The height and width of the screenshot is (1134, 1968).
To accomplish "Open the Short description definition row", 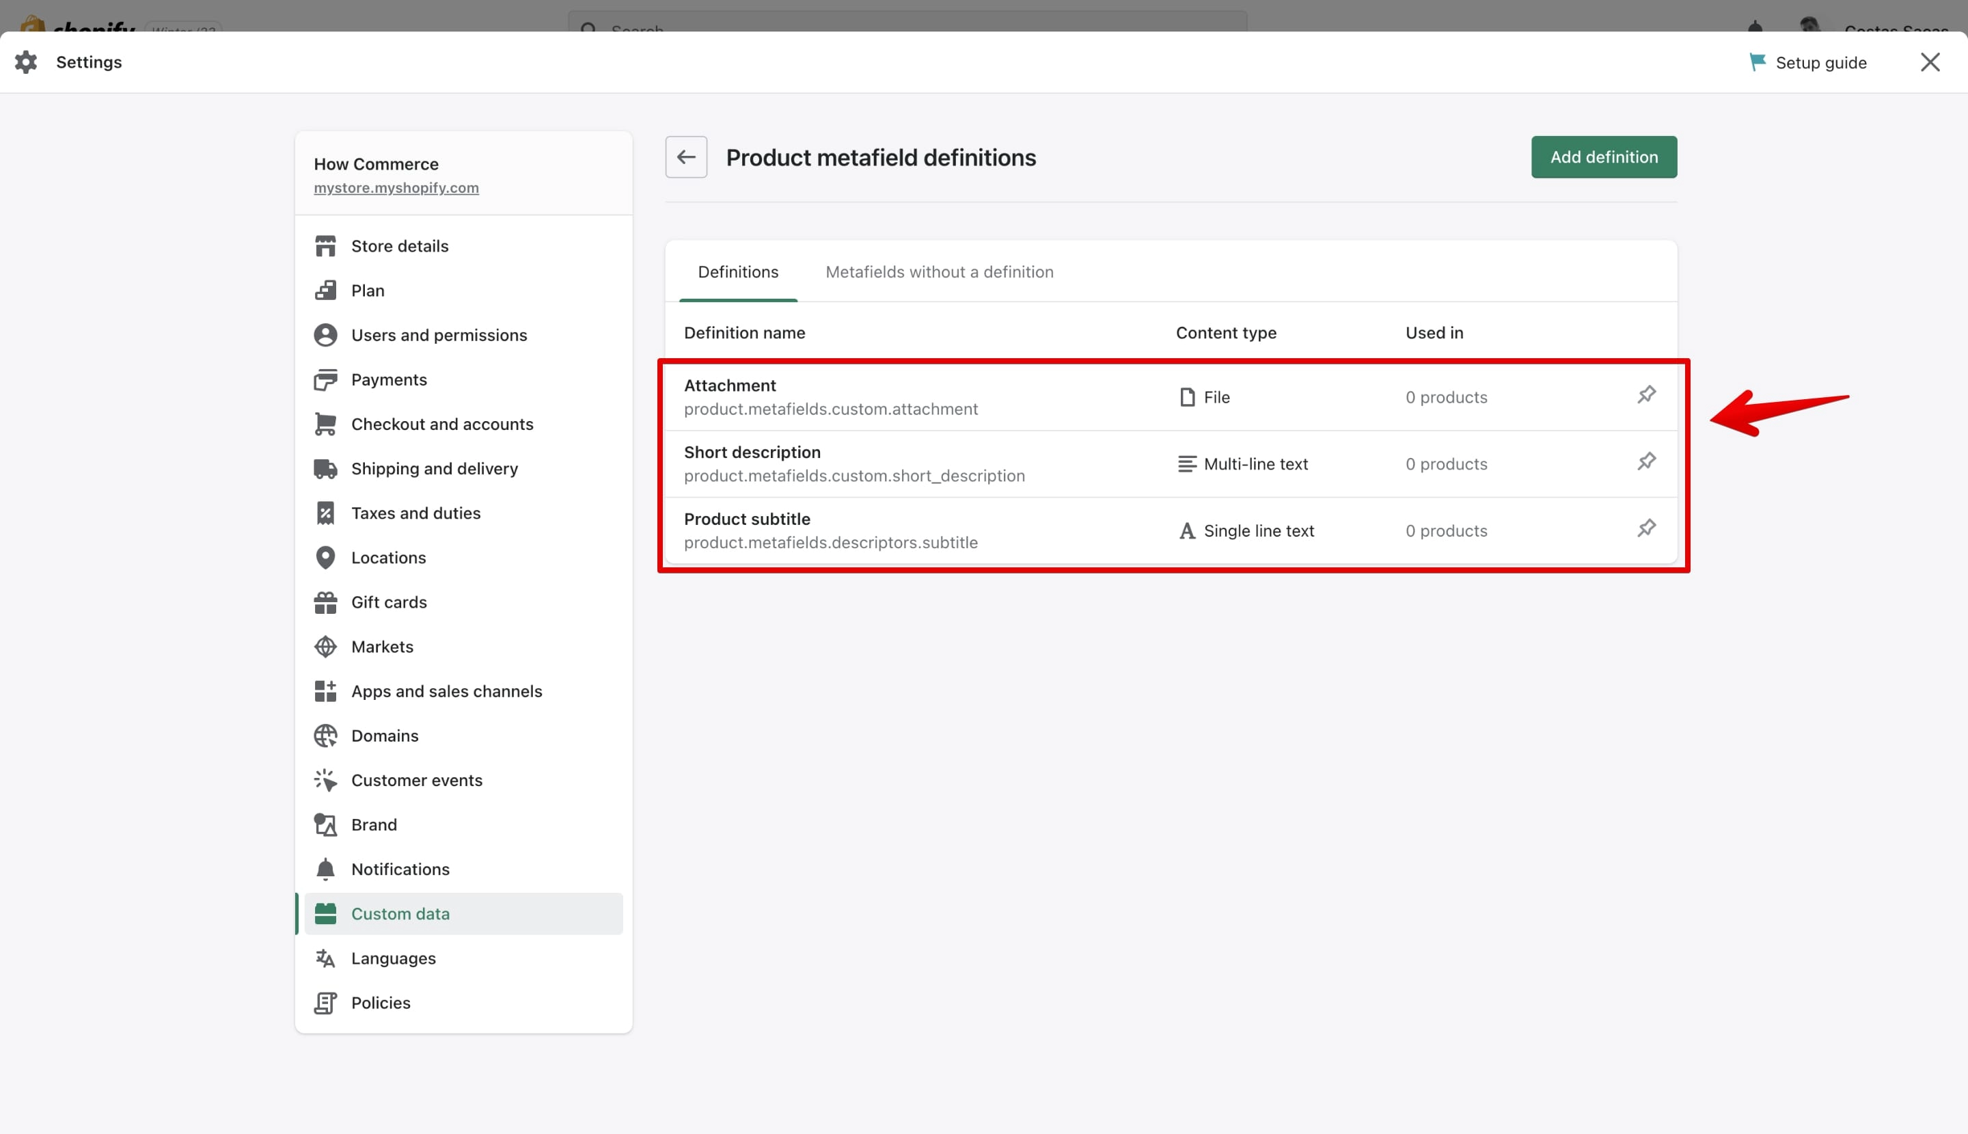I will (1171, 464).
